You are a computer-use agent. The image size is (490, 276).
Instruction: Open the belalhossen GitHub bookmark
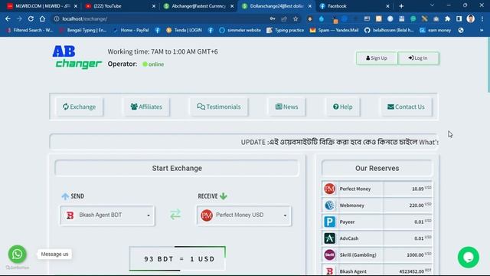(389, 30)
